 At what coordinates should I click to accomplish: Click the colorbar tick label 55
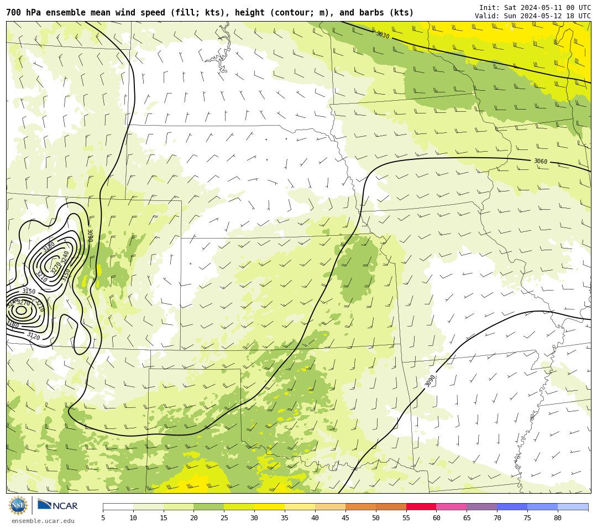(406, 517)
